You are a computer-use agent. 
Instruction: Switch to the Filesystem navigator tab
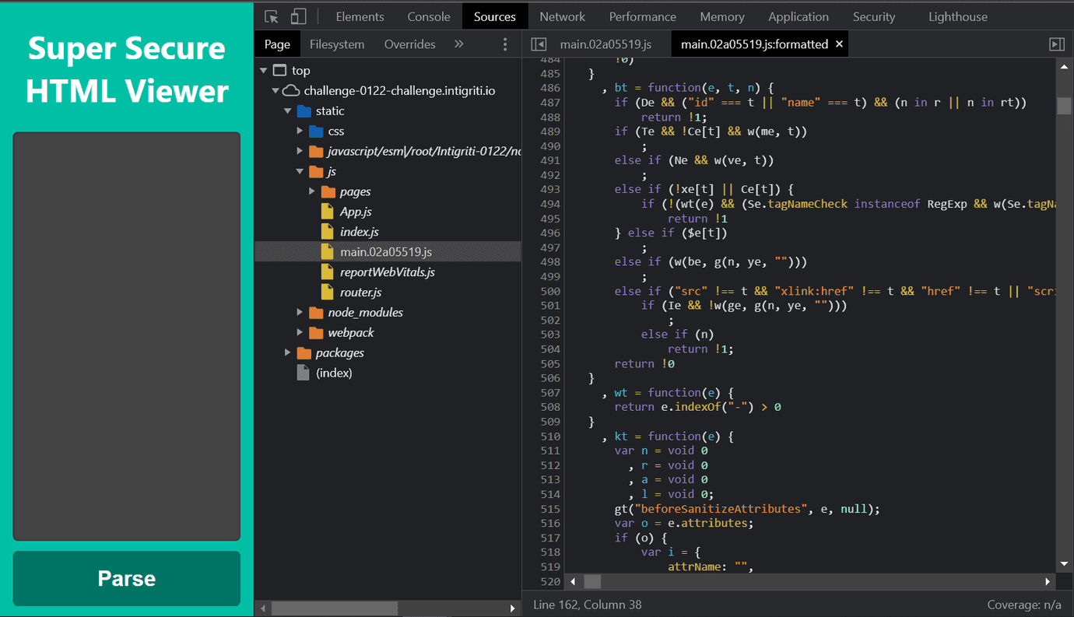[x=337, y=44]
